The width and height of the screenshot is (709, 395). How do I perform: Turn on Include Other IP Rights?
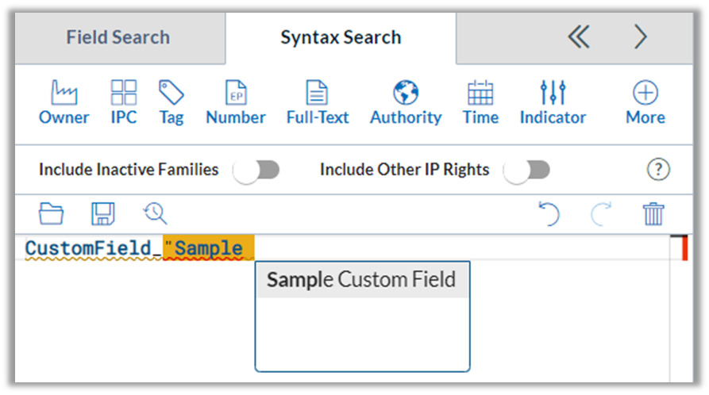click(526, 170)
